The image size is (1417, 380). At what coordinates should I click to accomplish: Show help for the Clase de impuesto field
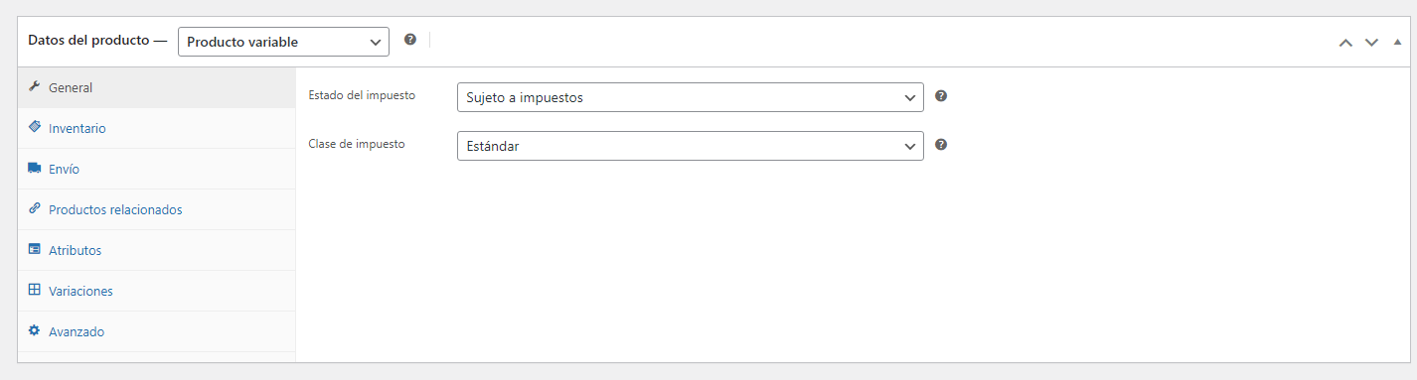click(x=941, y=144)
